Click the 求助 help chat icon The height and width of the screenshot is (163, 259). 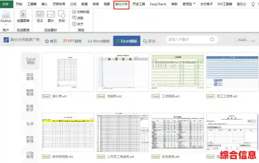pos(74,18)
